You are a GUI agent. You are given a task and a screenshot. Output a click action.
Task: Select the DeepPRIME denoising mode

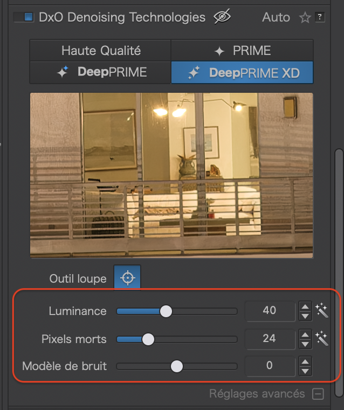tap(100, 72)
